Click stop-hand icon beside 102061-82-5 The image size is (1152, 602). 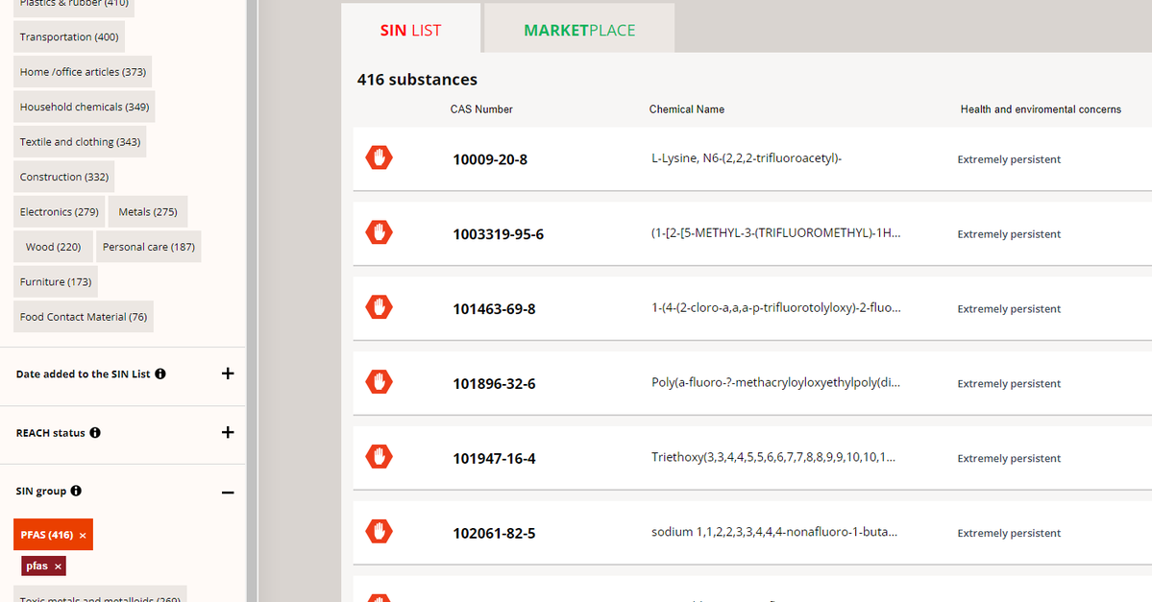[379, 531]
